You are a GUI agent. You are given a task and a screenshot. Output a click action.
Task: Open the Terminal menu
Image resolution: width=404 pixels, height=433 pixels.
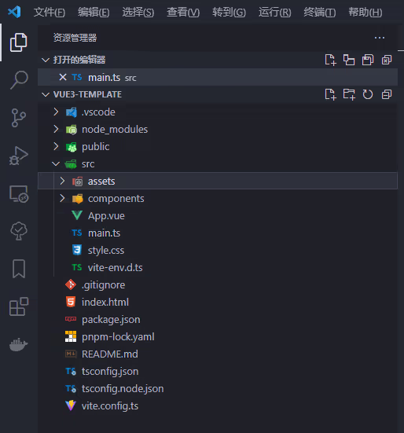[x=319, y=12]
